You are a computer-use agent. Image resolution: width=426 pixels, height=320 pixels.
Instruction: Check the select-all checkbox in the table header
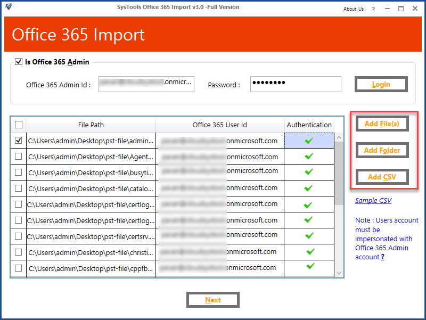19,124
